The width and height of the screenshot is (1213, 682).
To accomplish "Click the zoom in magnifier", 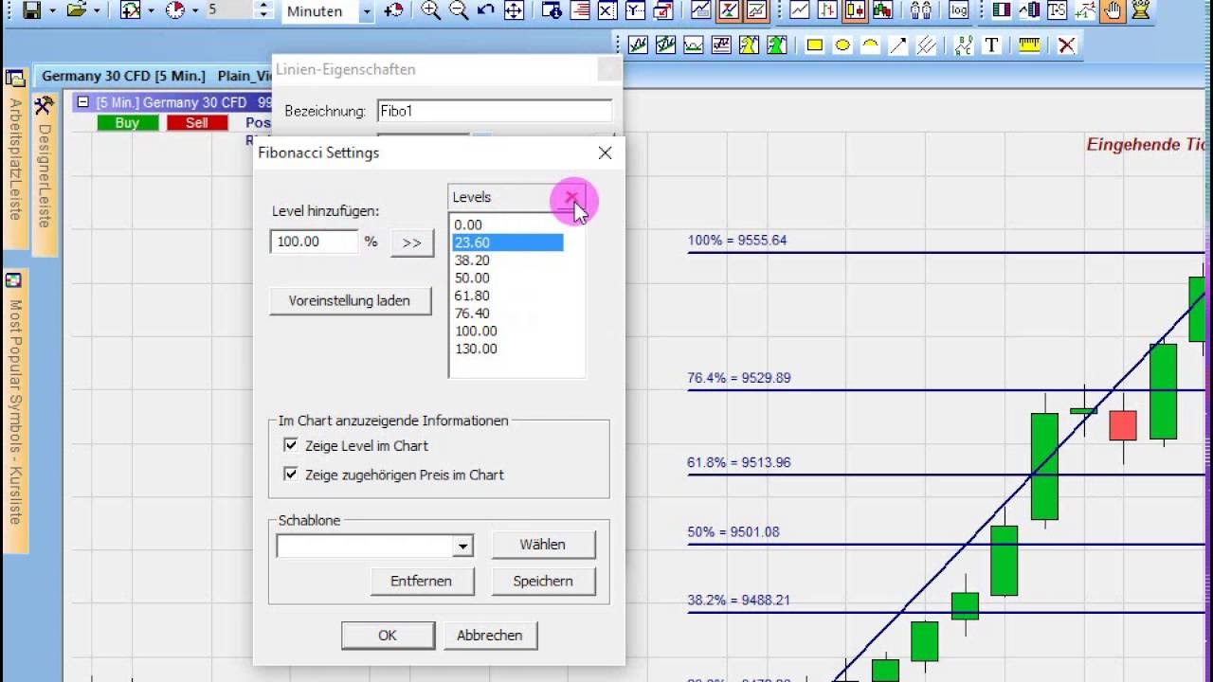I will [x=431, y=11].
